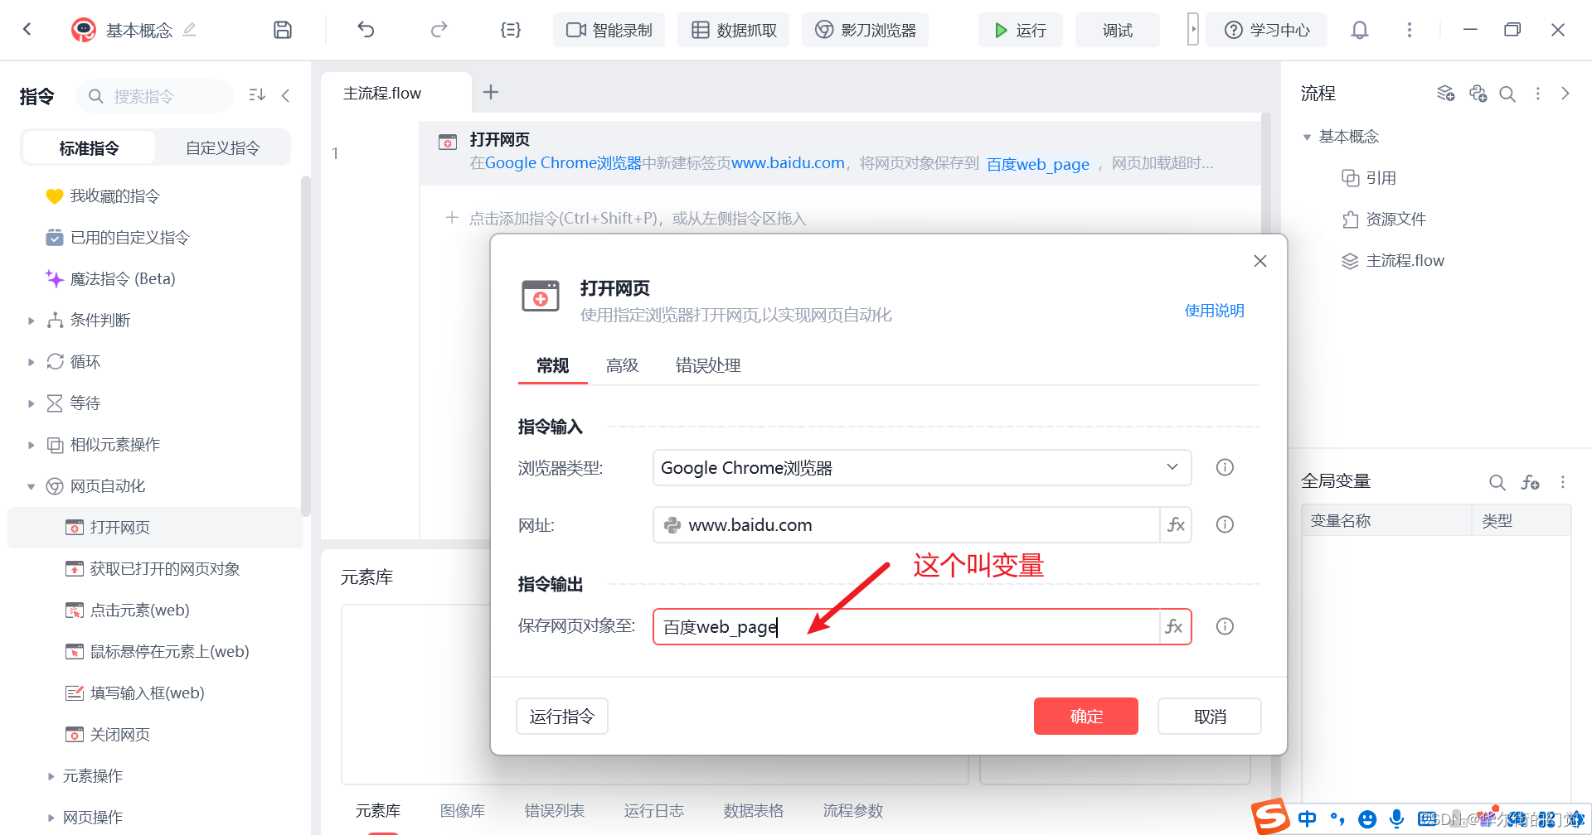This screenshot has width=1592, height=835.
Task: Click the sort instructions icon
Action: click(x=257, y=95)
